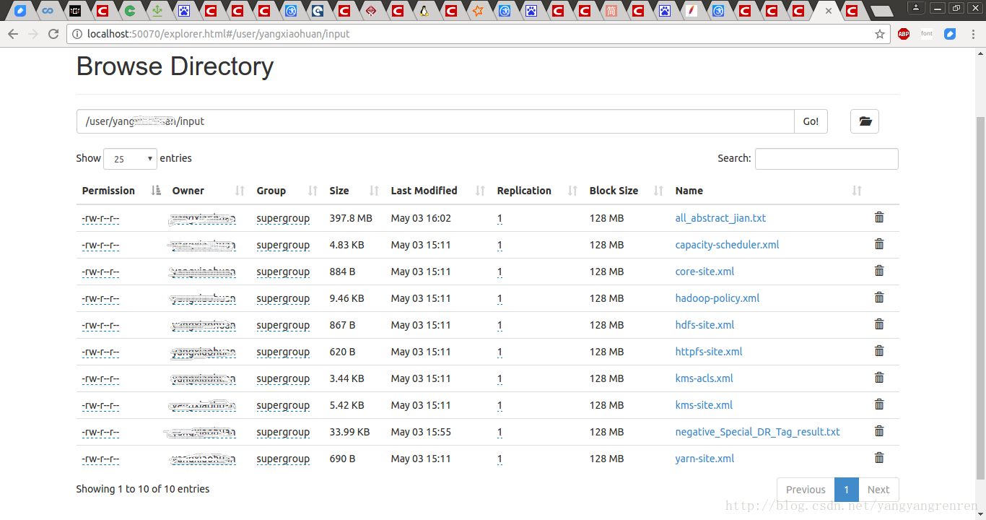The image size is (986, 520).
Task: Open the kms-acls.xml file link
Action: 704,378
